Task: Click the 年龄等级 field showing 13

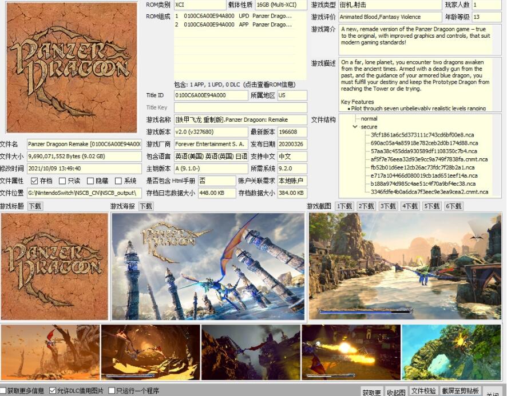Action: click(486, 17)
